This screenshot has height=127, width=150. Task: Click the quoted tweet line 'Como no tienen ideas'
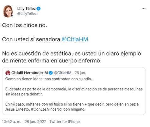(x=49, y=79)
